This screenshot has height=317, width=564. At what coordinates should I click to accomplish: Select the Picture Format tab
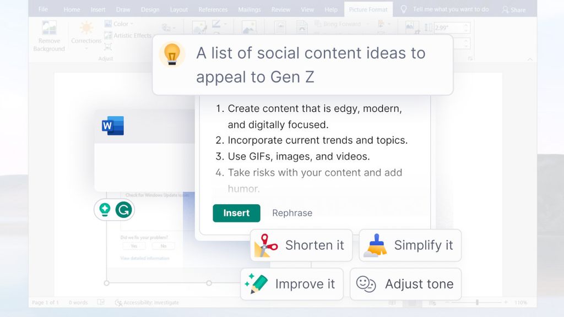point(367,9)
